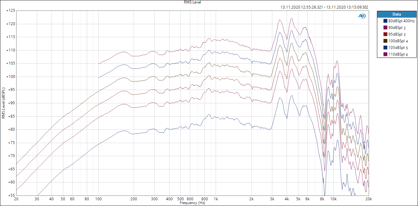
Task: Click the 500 frequency tick label
Action: click(x=180, y=199)
